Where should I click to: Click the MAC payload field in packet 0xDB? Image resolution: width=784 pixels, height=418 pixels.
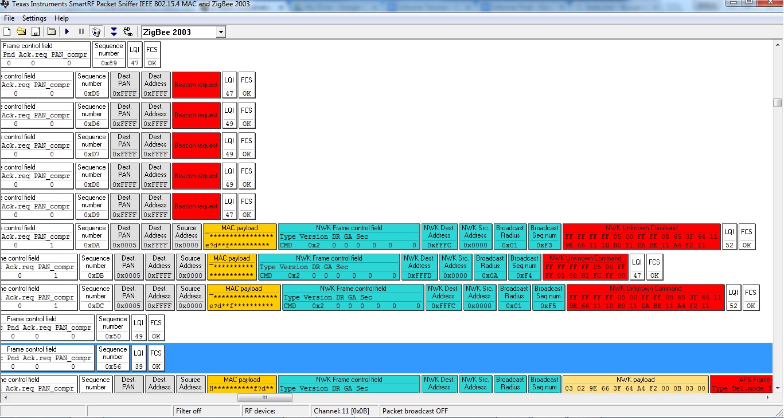tap(232, 267)
